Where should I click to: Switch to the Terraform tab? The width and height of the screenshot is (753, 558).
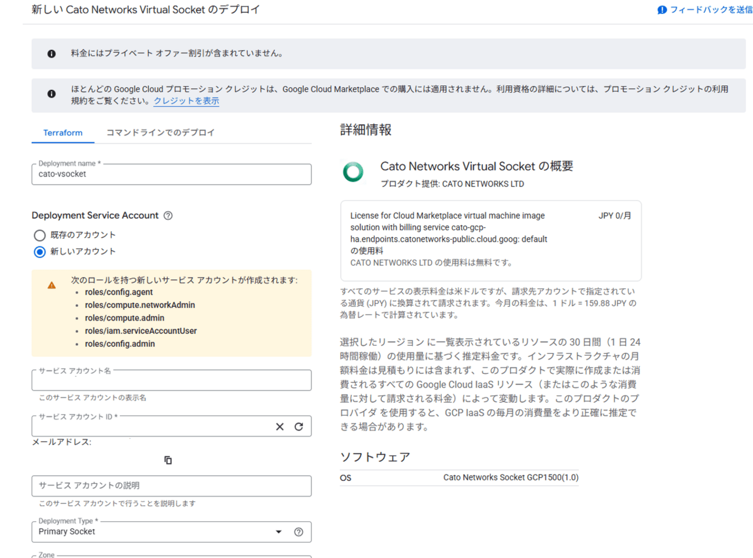coord(63,133)
